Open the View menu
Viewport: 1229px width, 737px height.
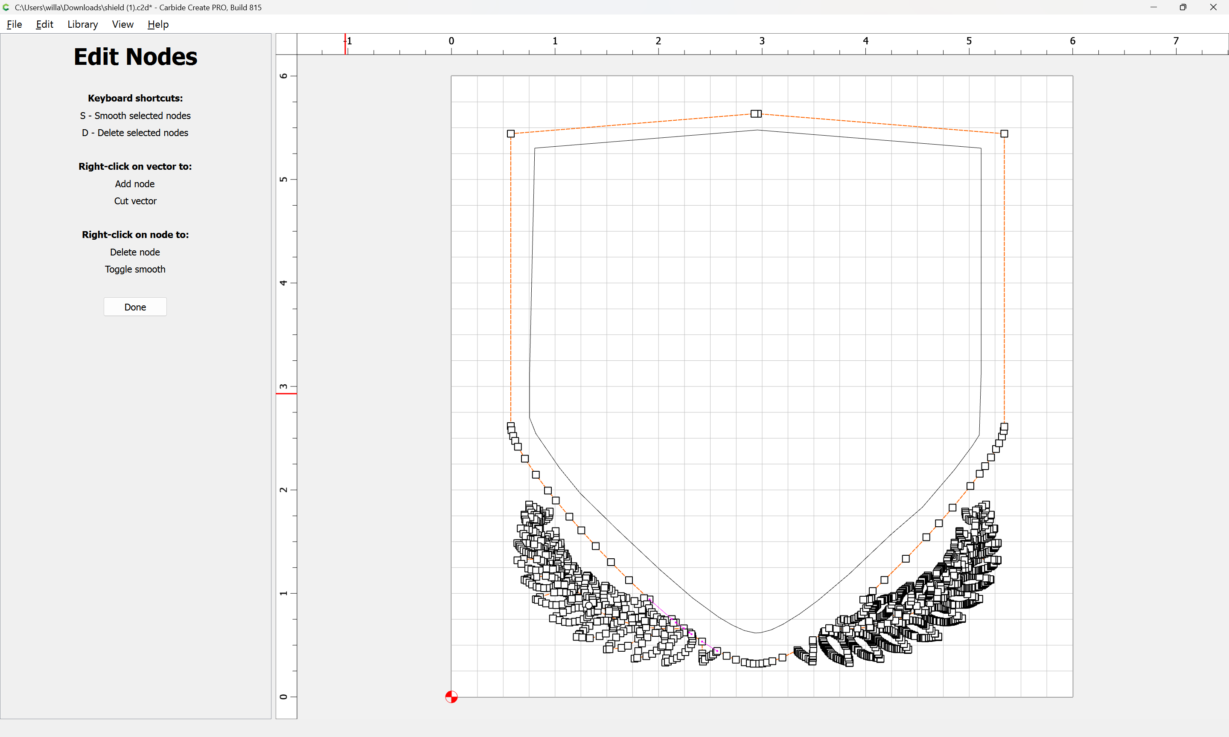pyautogui.click(x=123, y=24)
